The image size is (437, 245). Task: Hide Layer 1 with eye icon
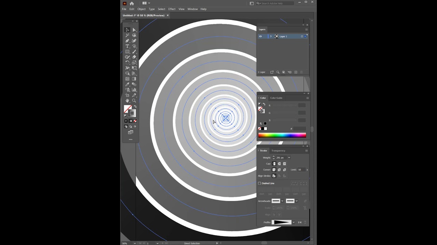pos(260,36)
